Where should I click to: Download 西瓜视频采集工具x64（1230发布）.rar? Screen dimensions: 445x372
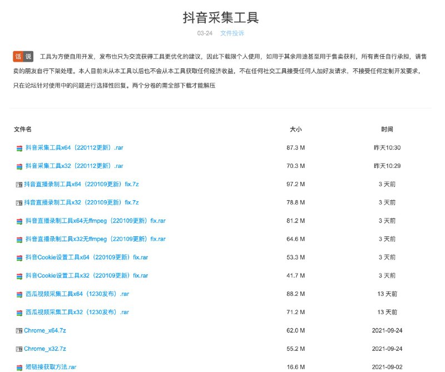77,294
